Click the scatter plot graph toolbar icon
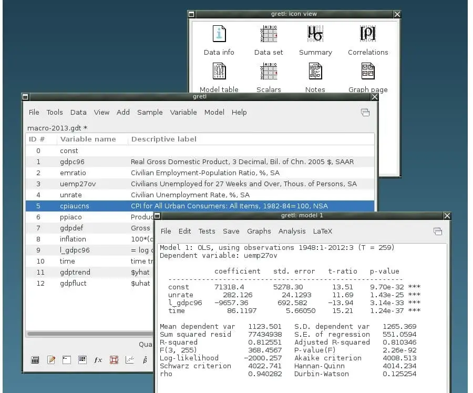The width and height of the screenshot is (473, 393). pyautogui.click(x=129, y=360)
